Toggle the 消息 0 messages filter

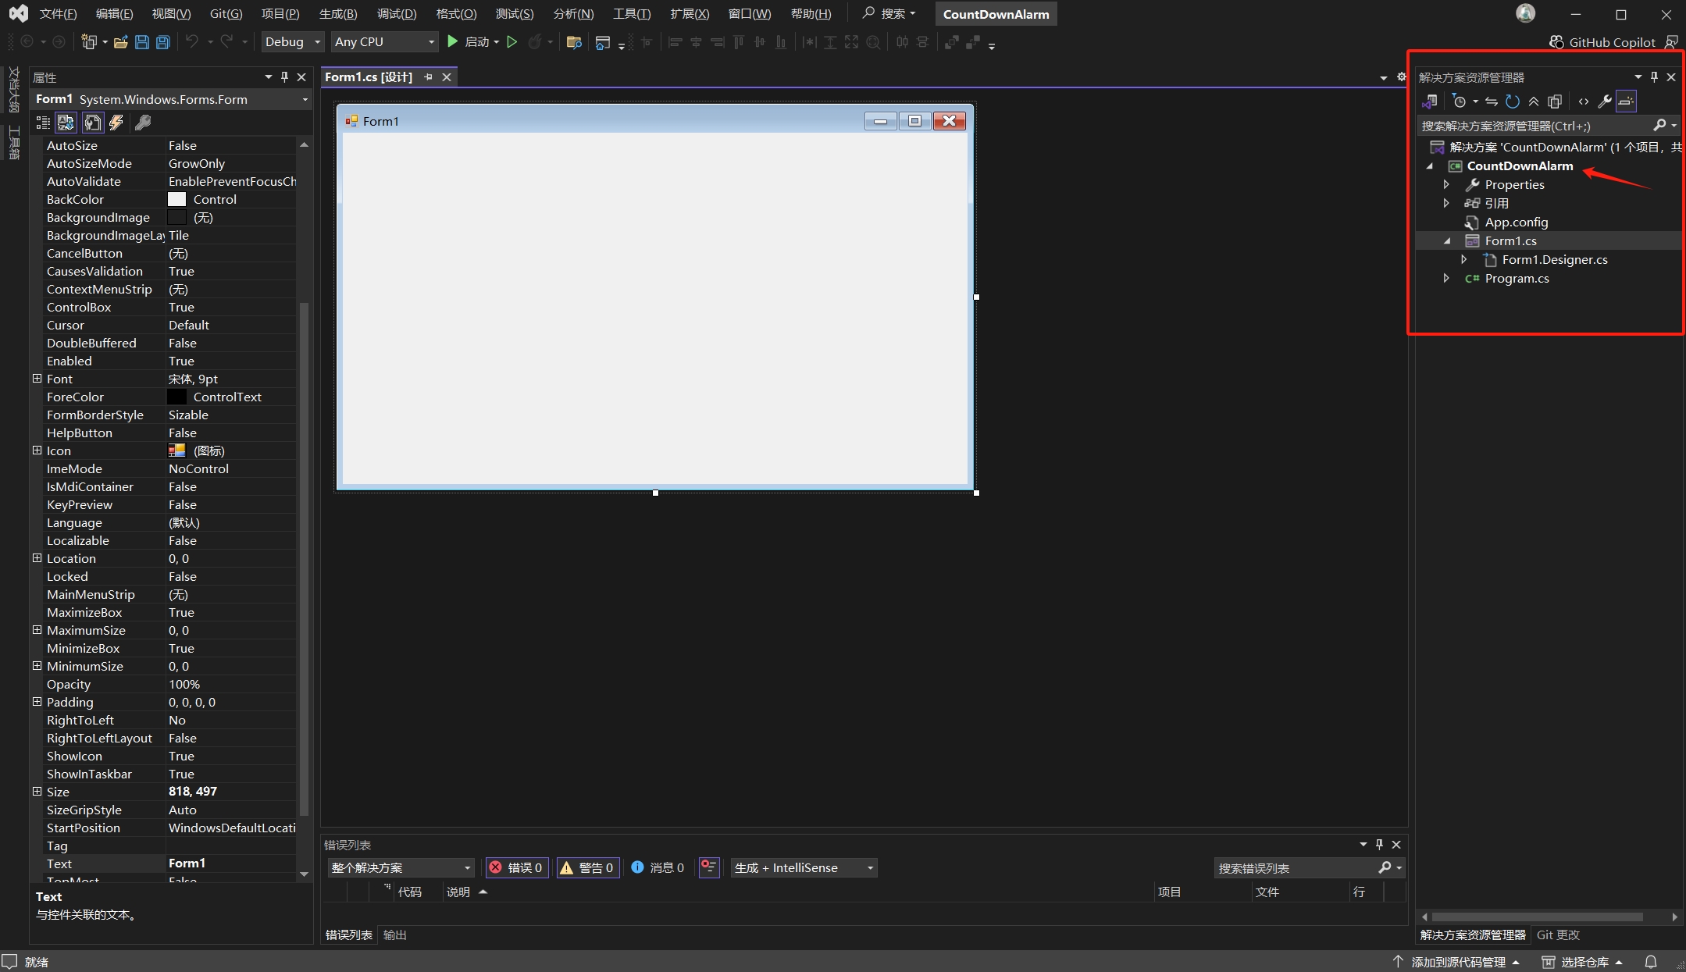point(658,868)
